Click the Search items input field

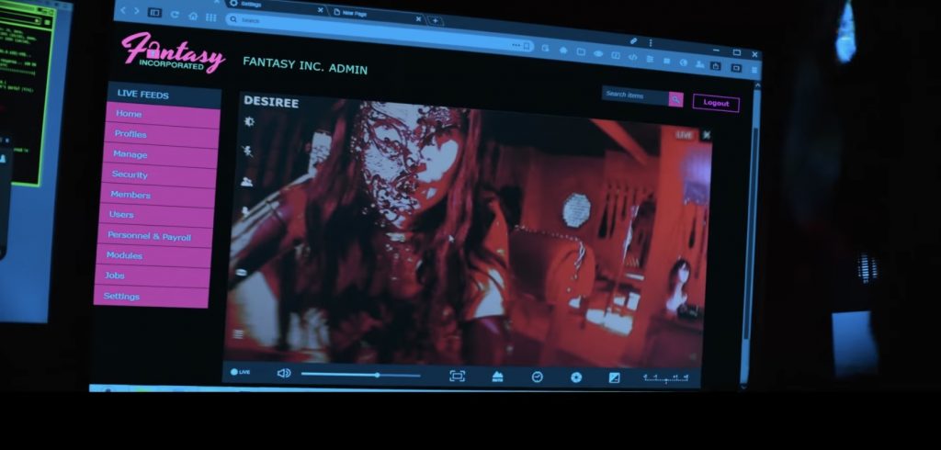[x=634, y=96]
